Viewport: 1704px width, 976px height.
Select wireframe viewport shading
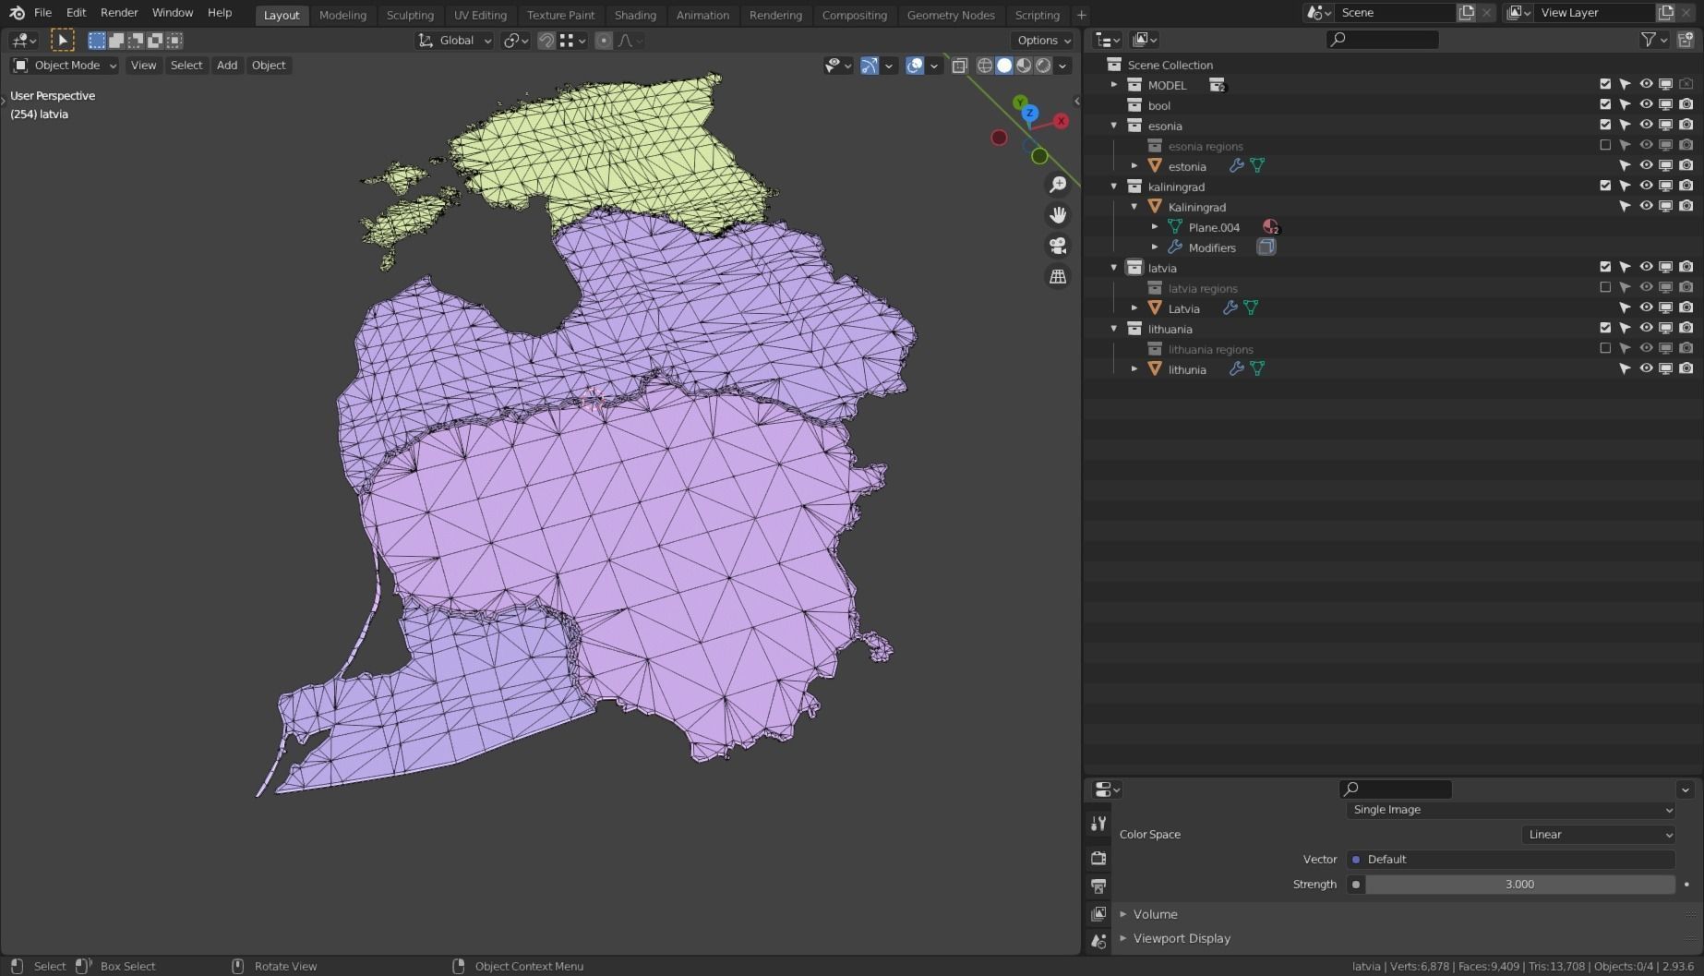tap(985, 66)
